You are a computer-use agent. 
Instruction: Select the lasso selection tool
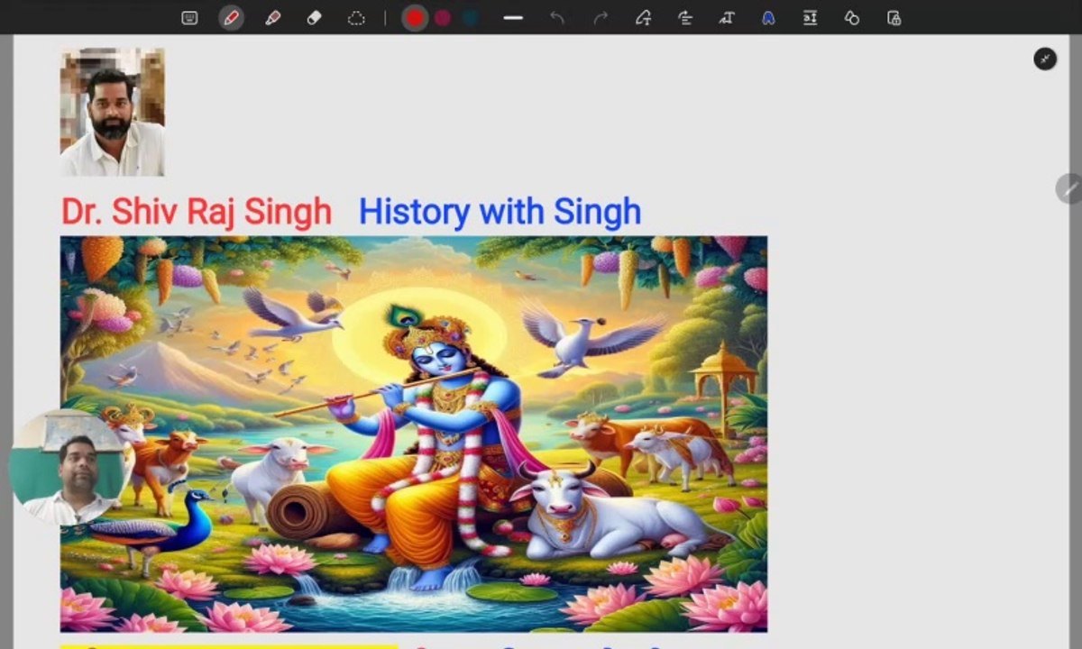tap(356, 17)
